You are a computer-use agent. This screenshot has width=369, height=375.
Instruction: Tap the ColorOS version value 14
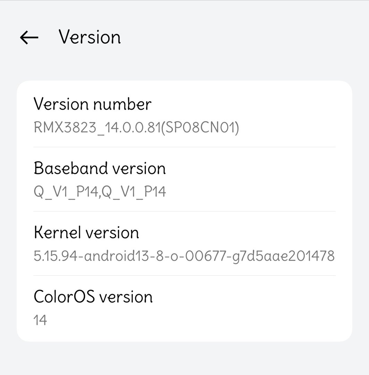pos(40,320)
